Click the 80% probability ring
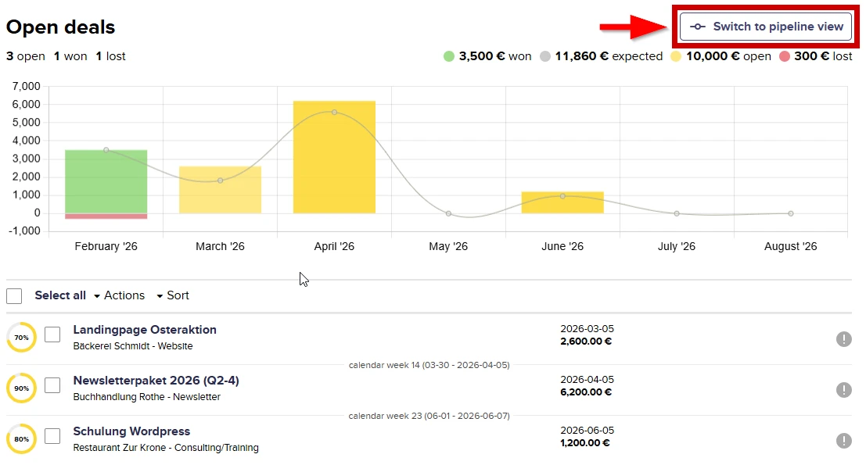This screenshot has width=866, height=465. (21, 439)
